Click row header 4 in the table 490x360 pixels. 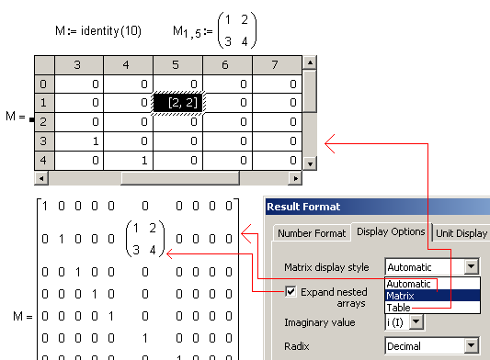pyautogui.click(x=44, y=160)
